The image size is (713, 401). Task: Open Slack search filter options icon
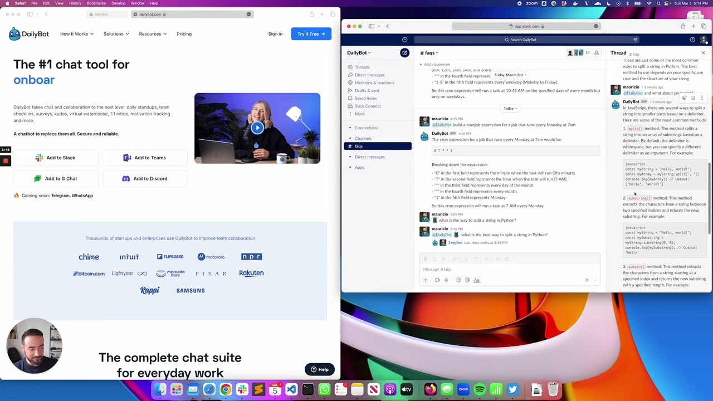click(x=635, y=40)
